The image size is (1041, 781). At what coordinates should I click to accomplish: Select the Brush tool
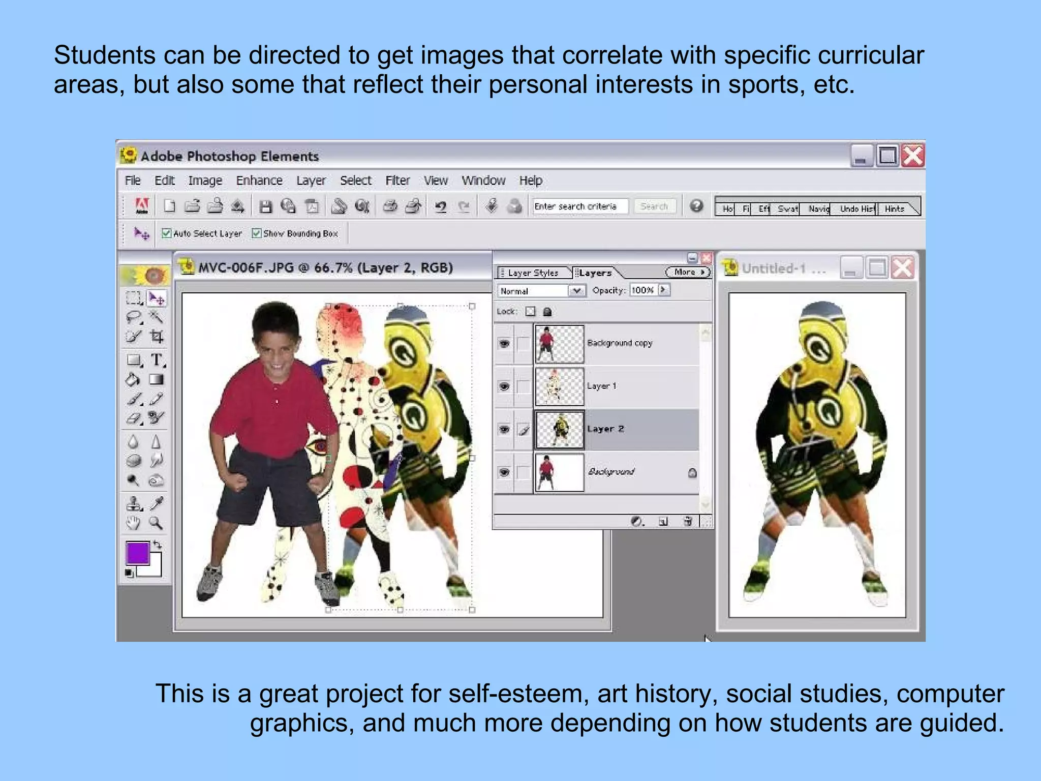134,399
